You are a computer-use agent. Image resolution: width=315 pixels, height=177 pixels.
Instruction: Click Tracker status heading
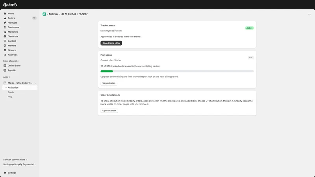click(x=108, y=26)
